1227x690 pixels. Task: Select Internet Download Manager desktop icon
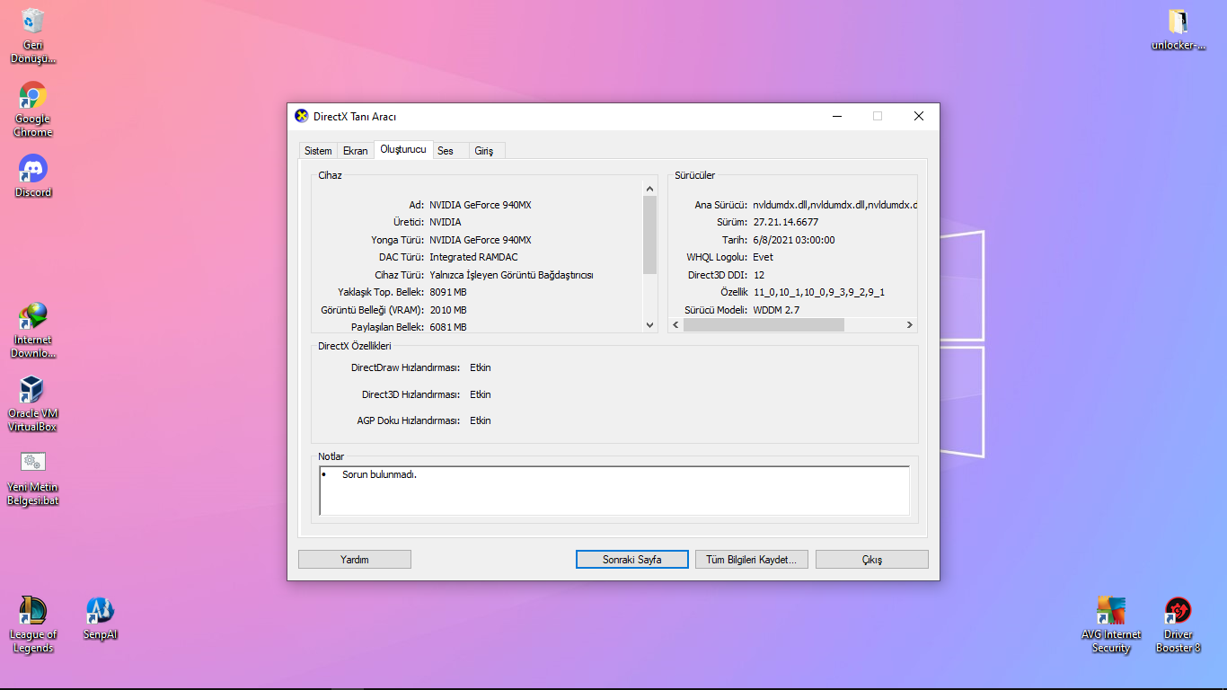click(33, 331)
